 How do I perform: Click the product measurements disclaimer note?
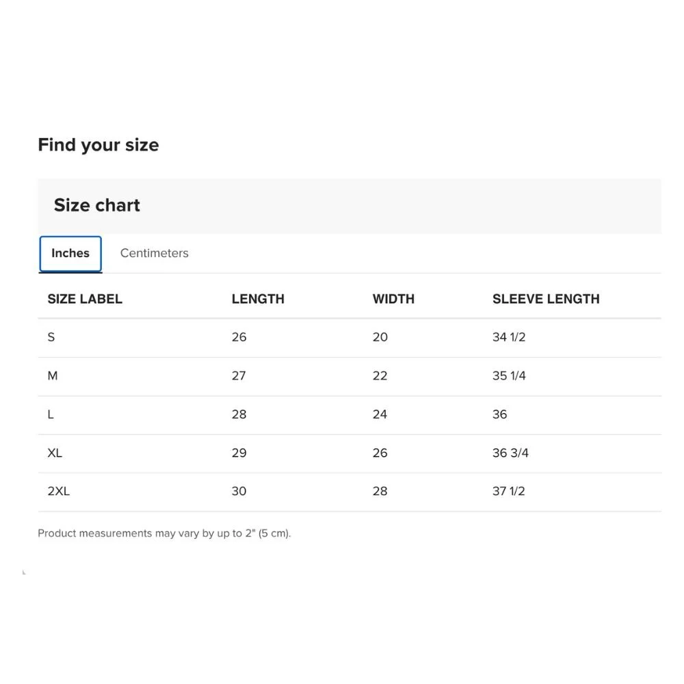point(164,534)
